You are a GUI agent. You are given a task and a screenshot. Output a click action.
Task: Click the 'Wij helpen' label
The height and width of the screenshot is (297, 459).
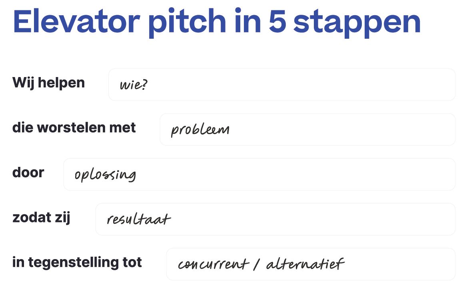pos(49,83)
